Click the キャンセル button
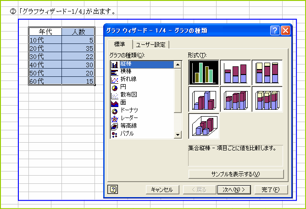 click(162, 189)
